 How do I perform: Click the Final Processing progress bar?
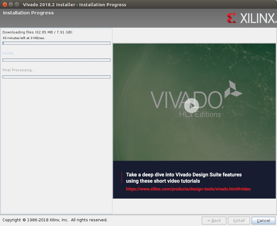[56, 77]
